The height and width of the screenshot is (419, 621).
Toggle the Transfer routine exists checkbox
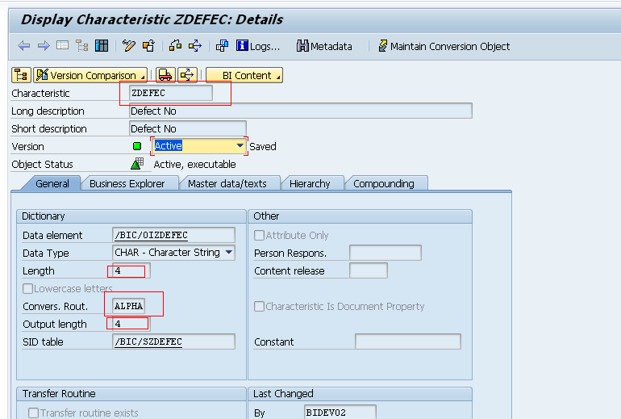(34, 413)
